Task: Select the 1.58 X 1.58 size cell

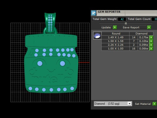Action: pyautogui.click(x=115, y=41)
